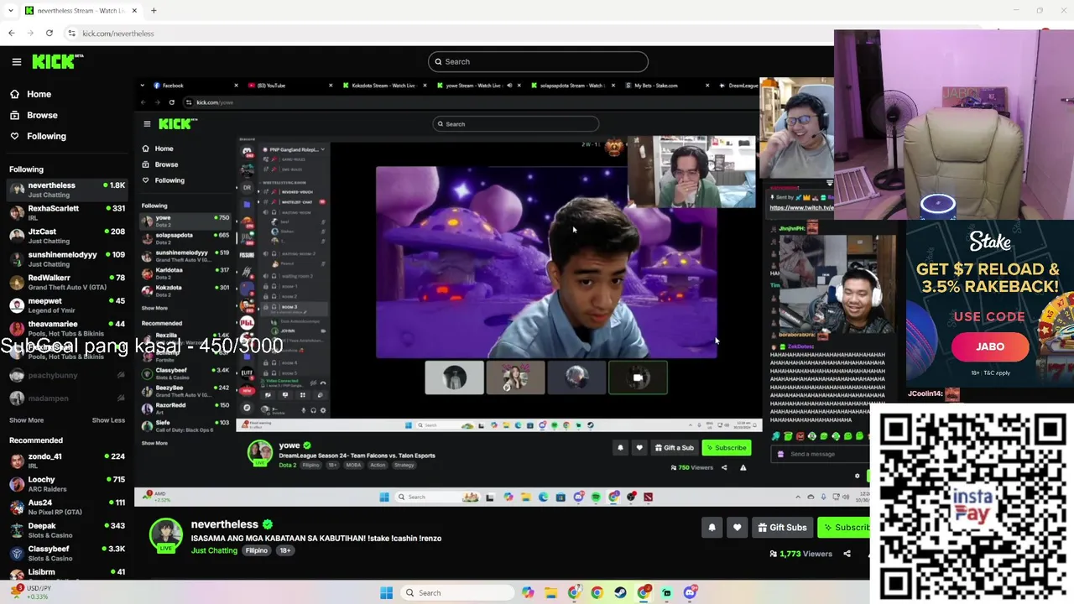Image resolution: width=1074 pixels, height=604 pixels.
Task: Click the twitch.tv link in chat
Action: tap(801, 207)
